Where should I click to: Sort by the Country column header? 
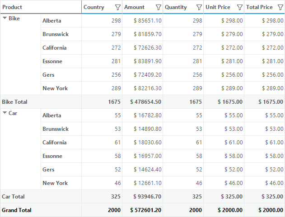click(94, 7)
